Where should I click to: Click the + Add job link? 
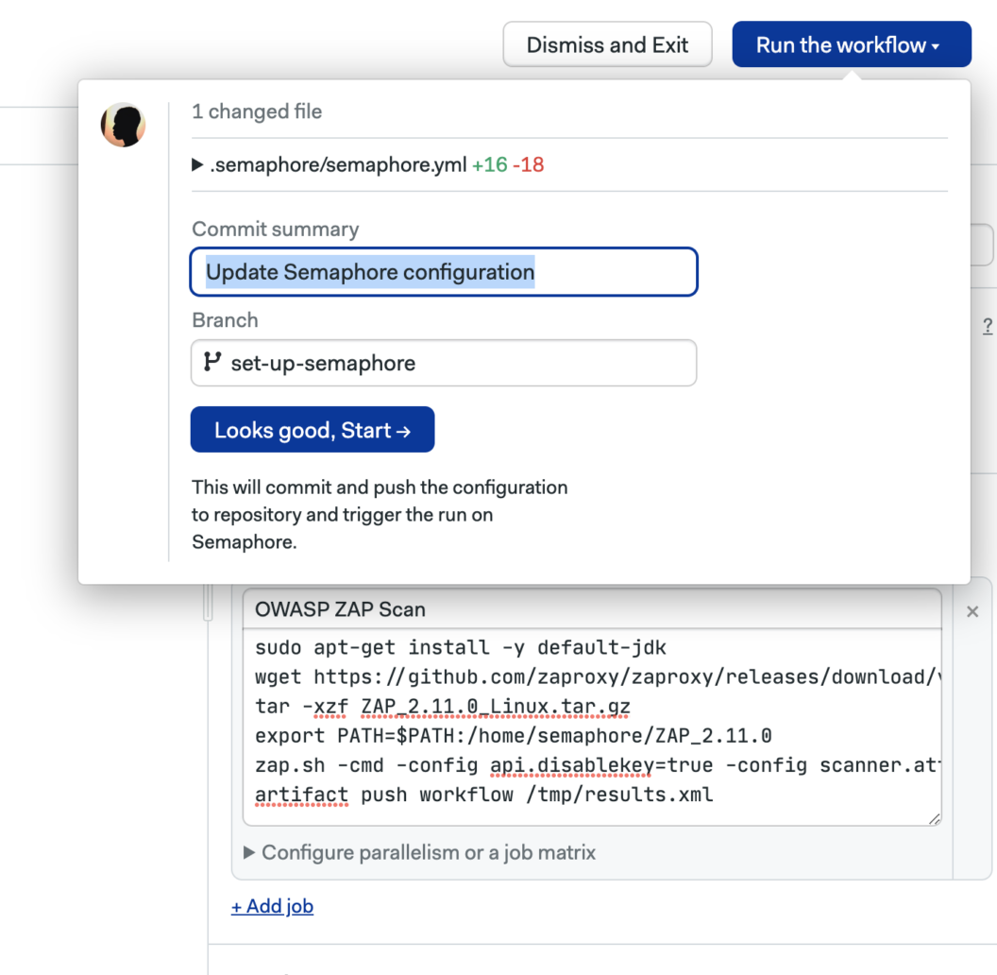pos(272,906)
